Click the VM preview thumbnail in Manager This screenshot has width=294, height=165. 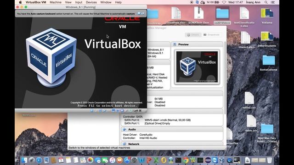pyautogui.click(x=197, y=67)
